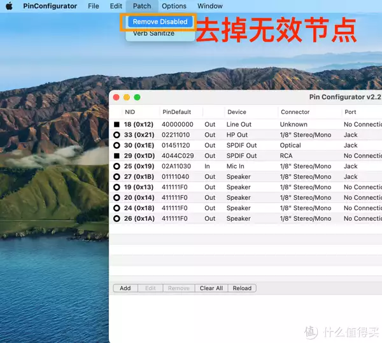Sort by the Device column header
Viewport: 382px width, 343px height.
251,112
